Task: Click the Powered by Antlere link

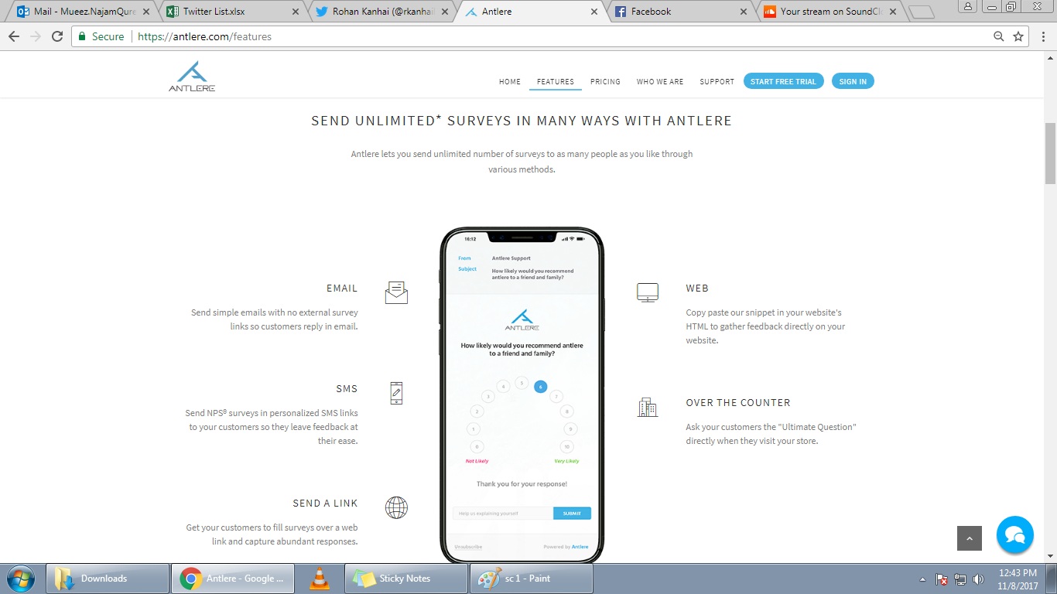Action: point(566,547)
